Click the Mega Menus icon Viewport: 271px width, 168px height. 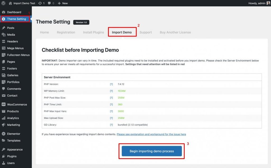3,48
